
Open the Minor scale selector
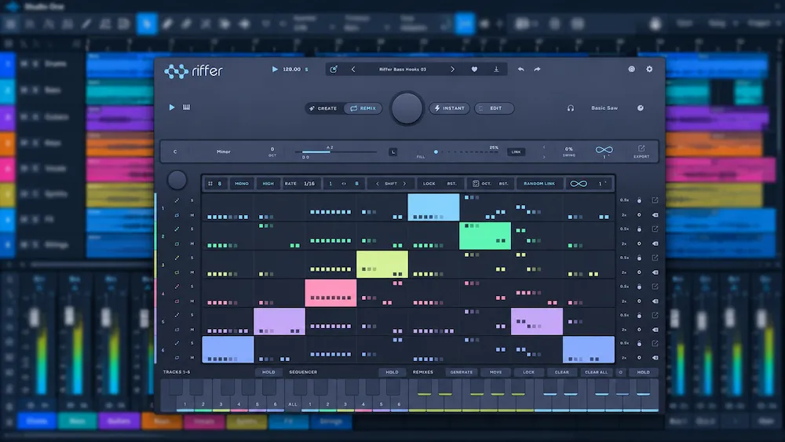pos(223,152)
